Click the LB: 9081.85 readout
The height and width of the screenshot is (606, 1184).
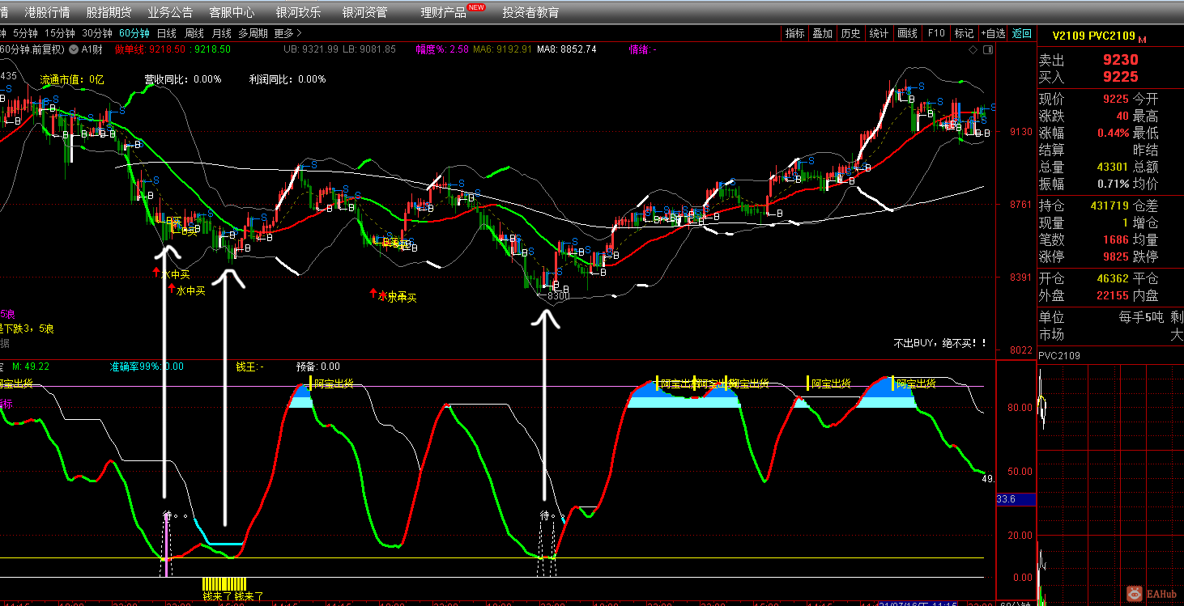[369, 49]
